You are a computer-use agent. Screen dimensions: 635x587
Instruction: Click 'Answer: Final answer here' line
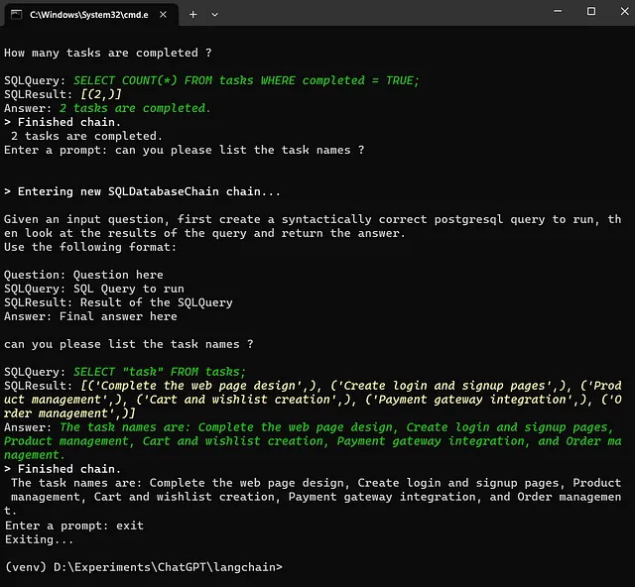point(90,316)
